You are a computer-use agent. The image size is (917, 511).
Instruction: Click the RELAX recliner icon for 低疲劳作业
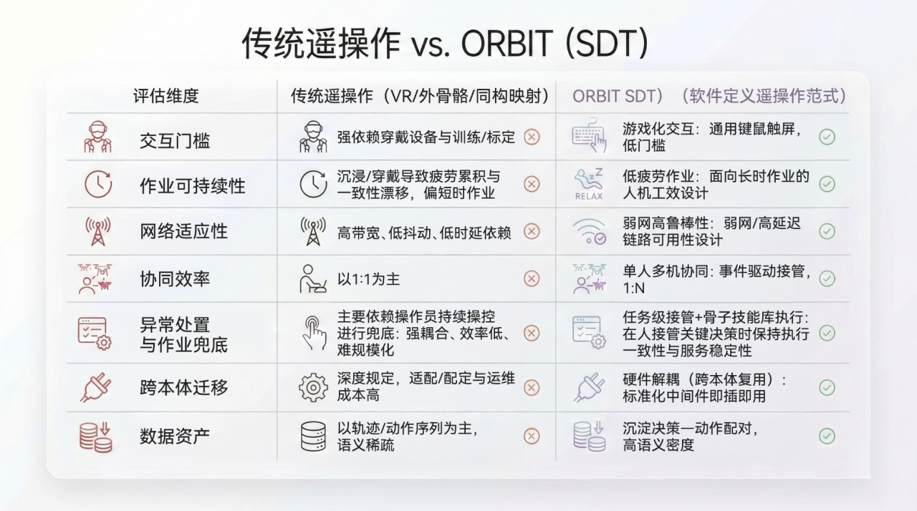(x=589, y=185)
